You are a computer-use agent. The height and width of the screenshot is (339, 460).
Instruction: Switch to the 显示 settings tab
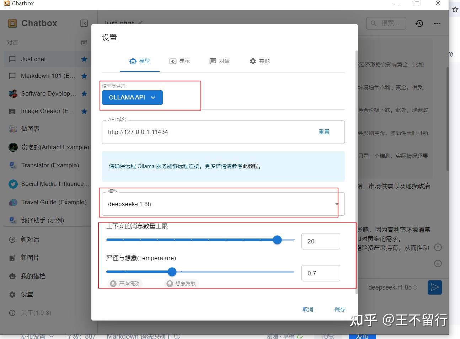point(180,61)
